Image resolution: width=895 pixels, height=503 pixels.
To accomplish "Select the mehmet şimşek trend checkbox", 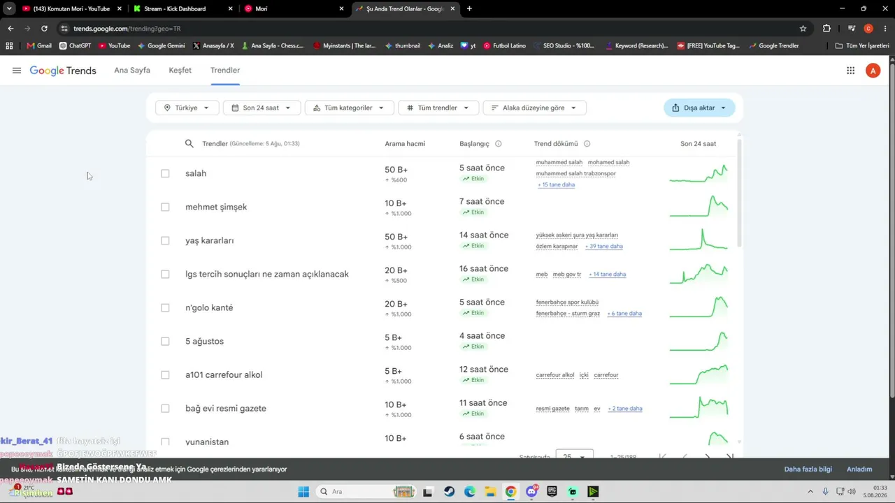I will (165, 207).
